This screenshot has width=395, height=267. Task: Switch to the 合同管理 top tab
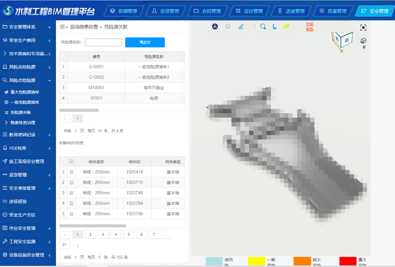pyautogui.click(x=207, y=11)
